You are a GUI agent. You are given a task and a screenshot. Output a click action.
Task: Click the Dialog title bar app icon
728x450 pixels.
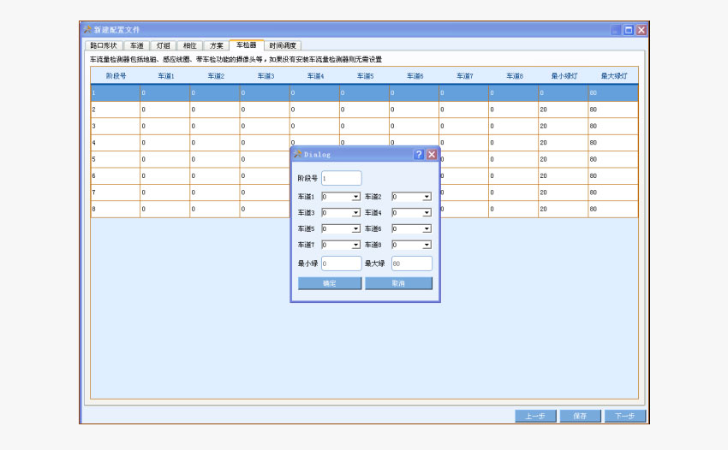pyautogui.click(x=297, y=155)
